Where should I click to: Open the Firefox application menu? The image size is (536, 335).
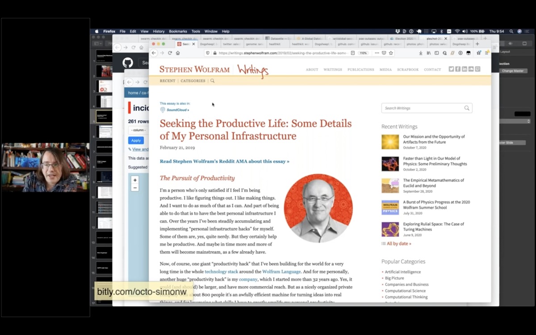[109, 31]
